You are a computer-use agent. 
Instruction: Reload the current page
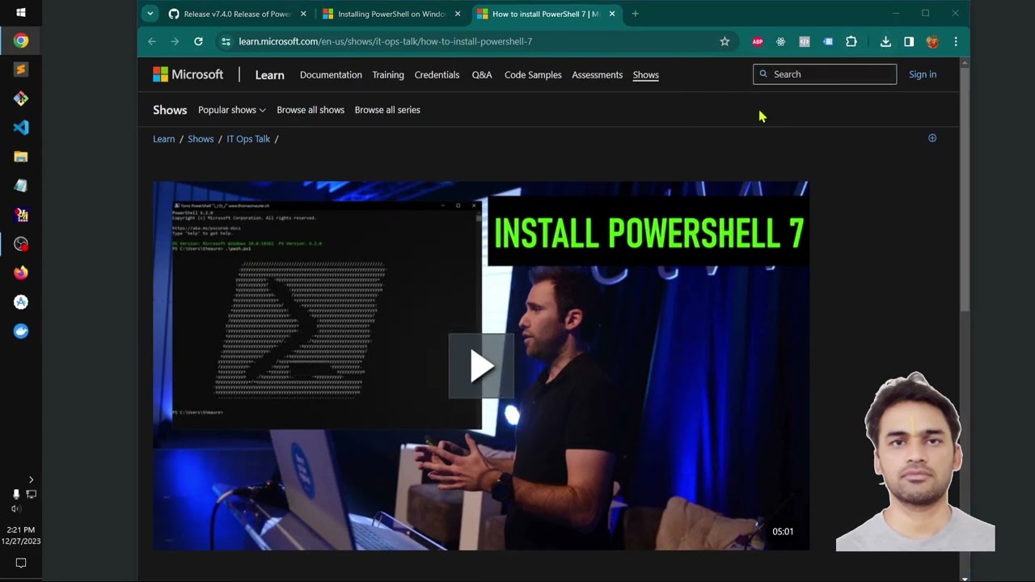pos(198,41)
